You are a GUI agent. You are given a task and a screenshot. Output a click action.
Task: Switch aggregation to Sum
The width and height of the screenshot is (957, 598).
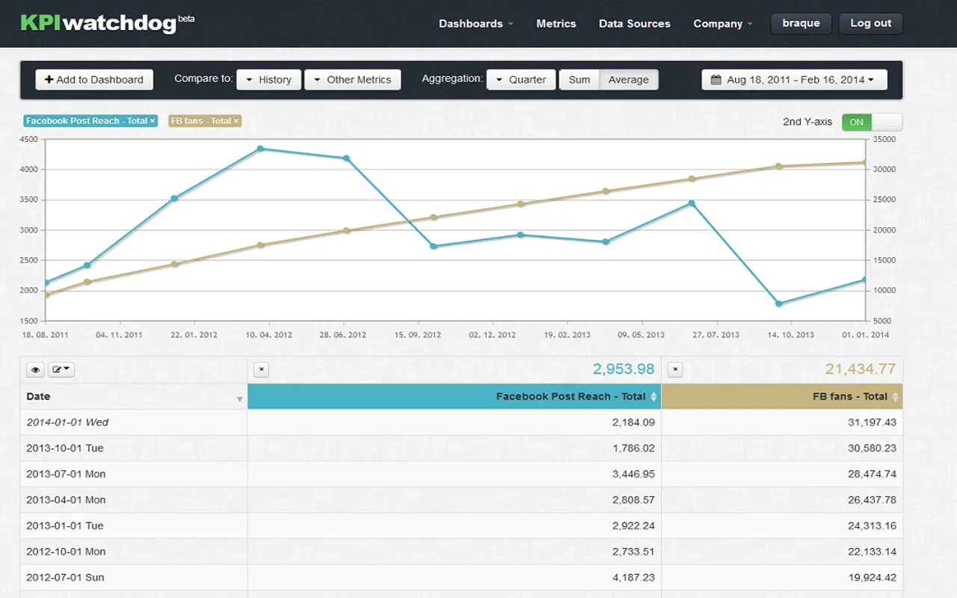coord(579,79)
